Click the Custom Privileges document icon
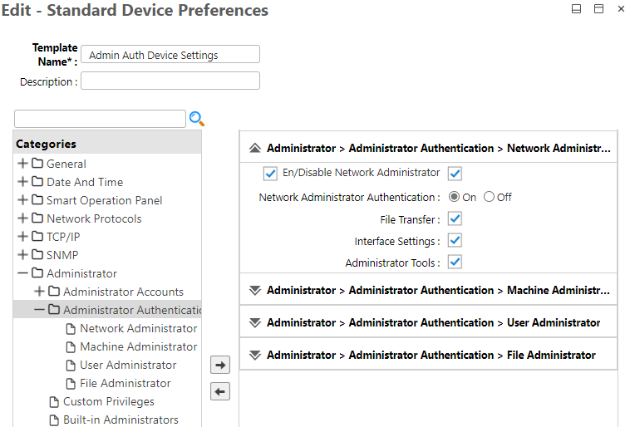The width and height of the screenshot is (625, 427). (54, 402)
